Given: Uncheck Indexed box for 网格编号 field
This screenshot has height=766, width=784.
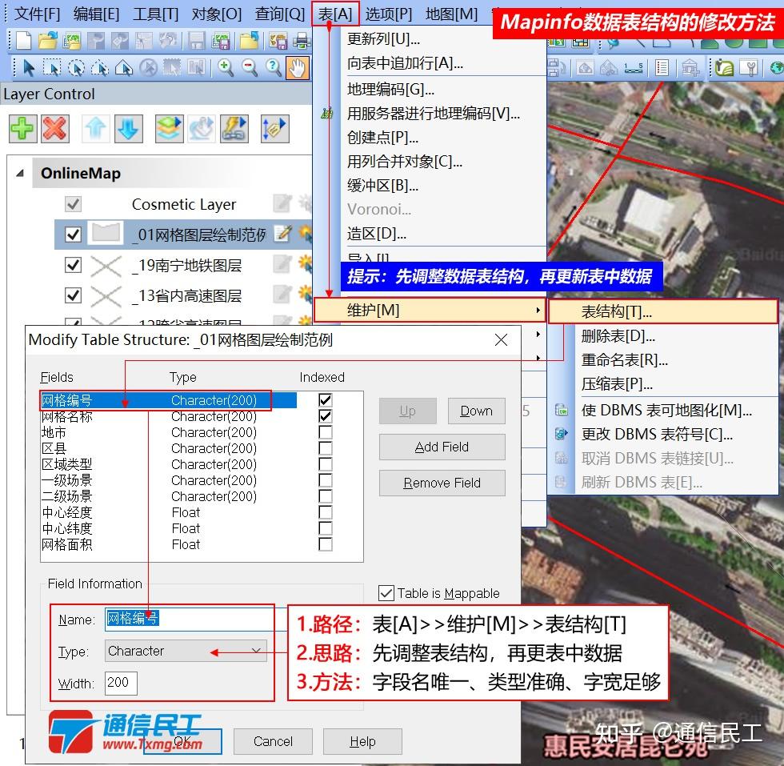Looking at the screenshot, I should [325, 399].
